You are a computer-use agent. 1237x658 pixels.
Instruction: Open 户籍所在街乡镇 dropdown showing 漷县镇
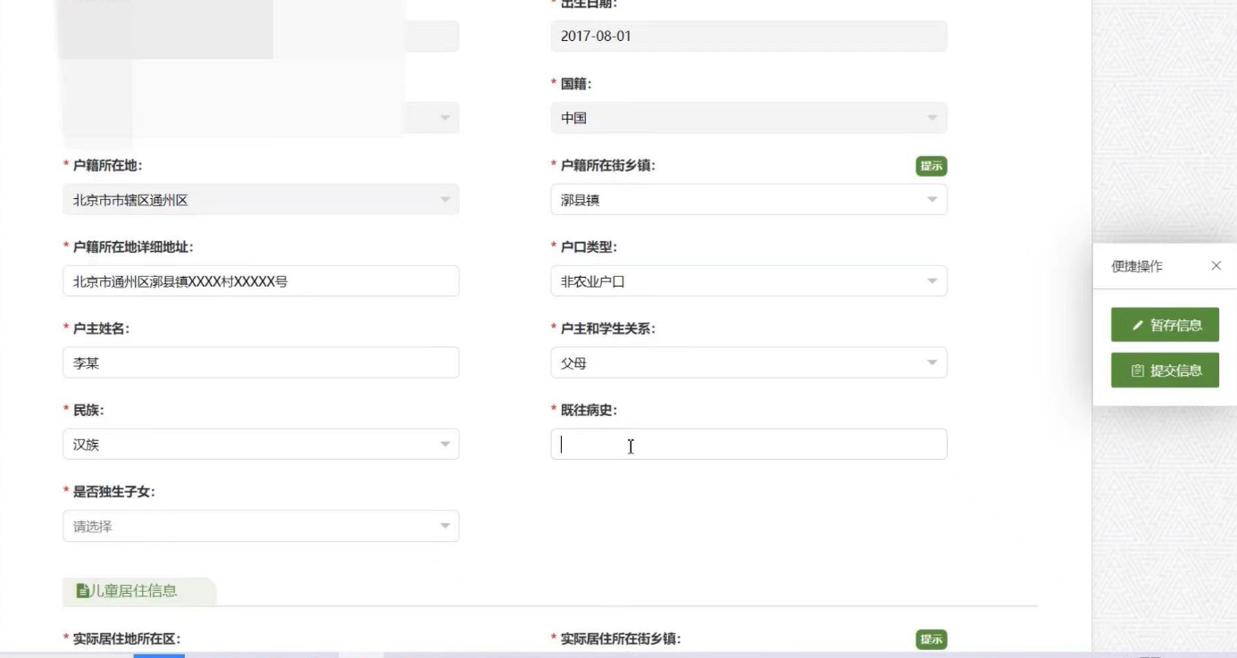pyautogui.click(x=748, y=200)
